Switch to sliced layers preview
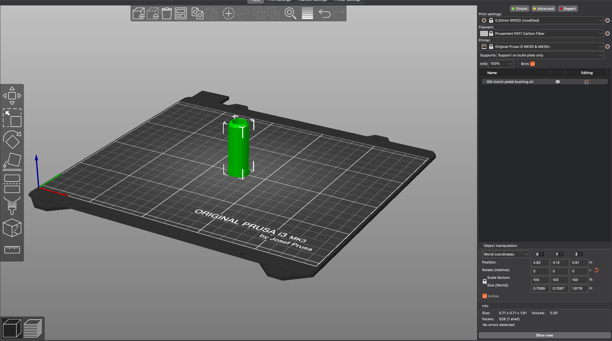Viewport: 612px width, 341px height. [x=33, y=328]
